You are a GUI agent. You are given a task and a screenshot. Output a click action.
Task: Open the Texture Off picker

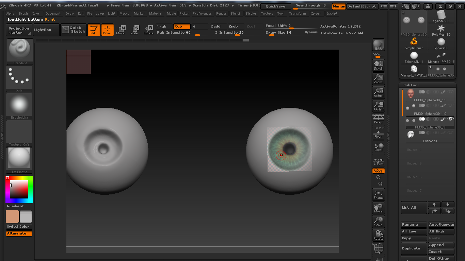point(20,133)
